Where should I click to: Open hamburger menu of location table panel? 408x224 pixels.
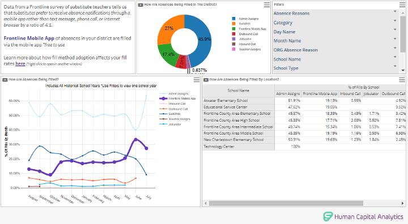click(402, 80)
